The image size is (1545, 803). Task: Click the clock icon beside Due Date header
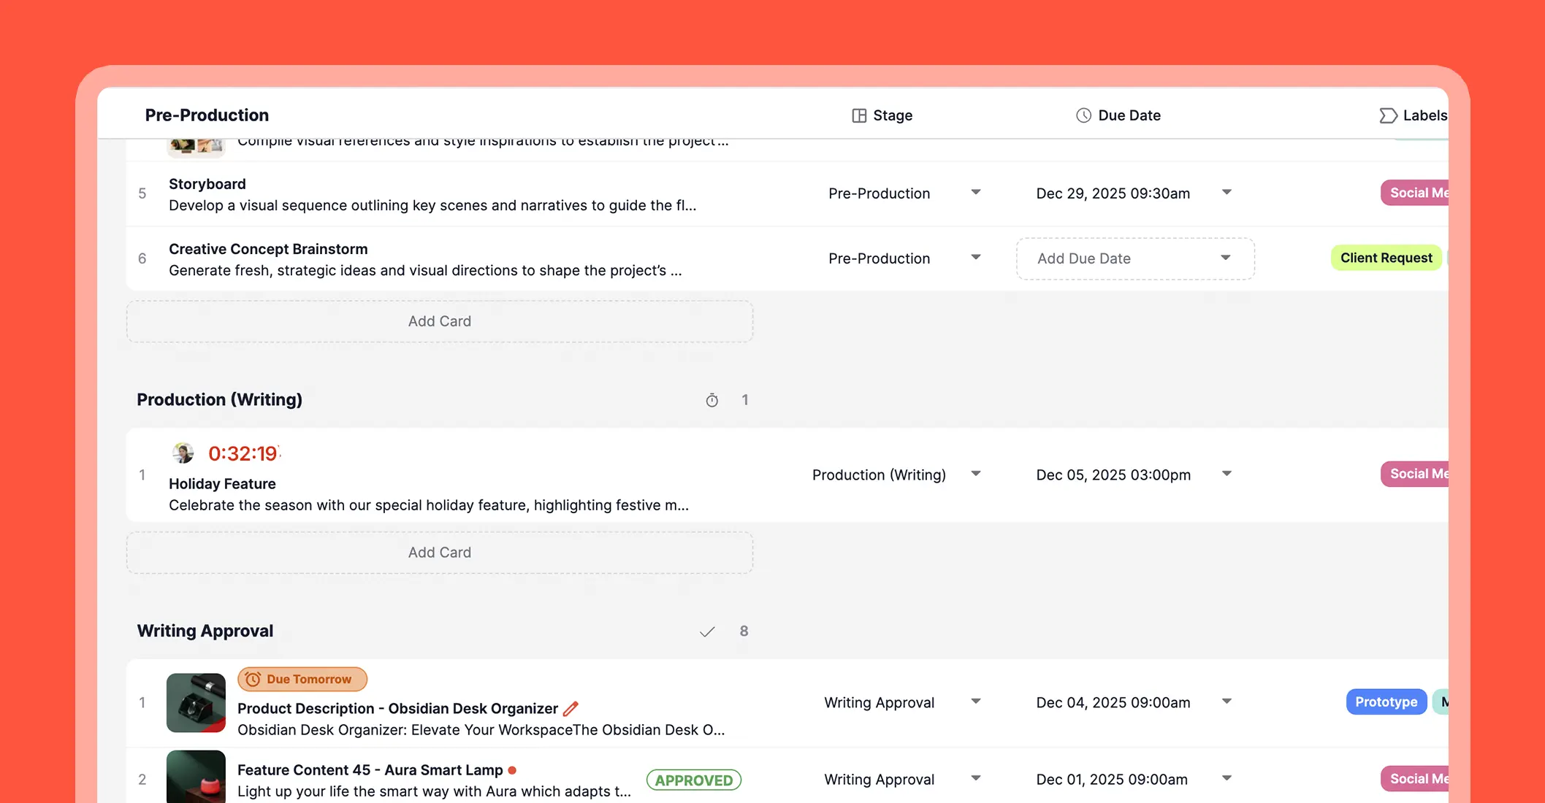point(1083,115)
